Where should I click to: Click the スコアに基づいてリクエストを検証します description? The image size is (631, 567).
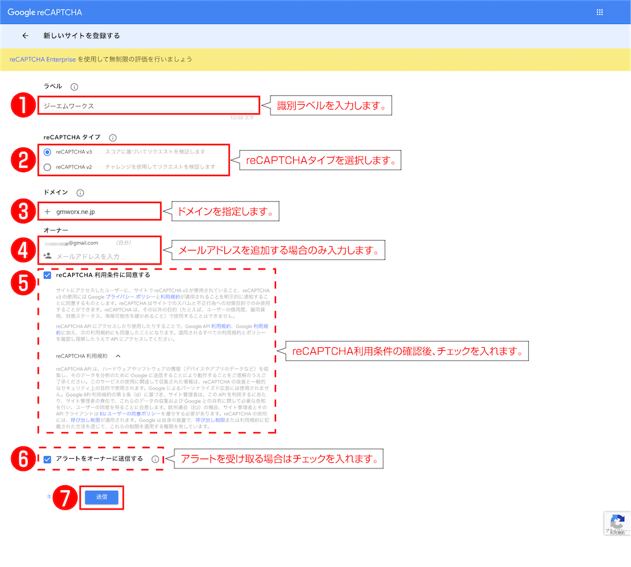tap(155, 152)
